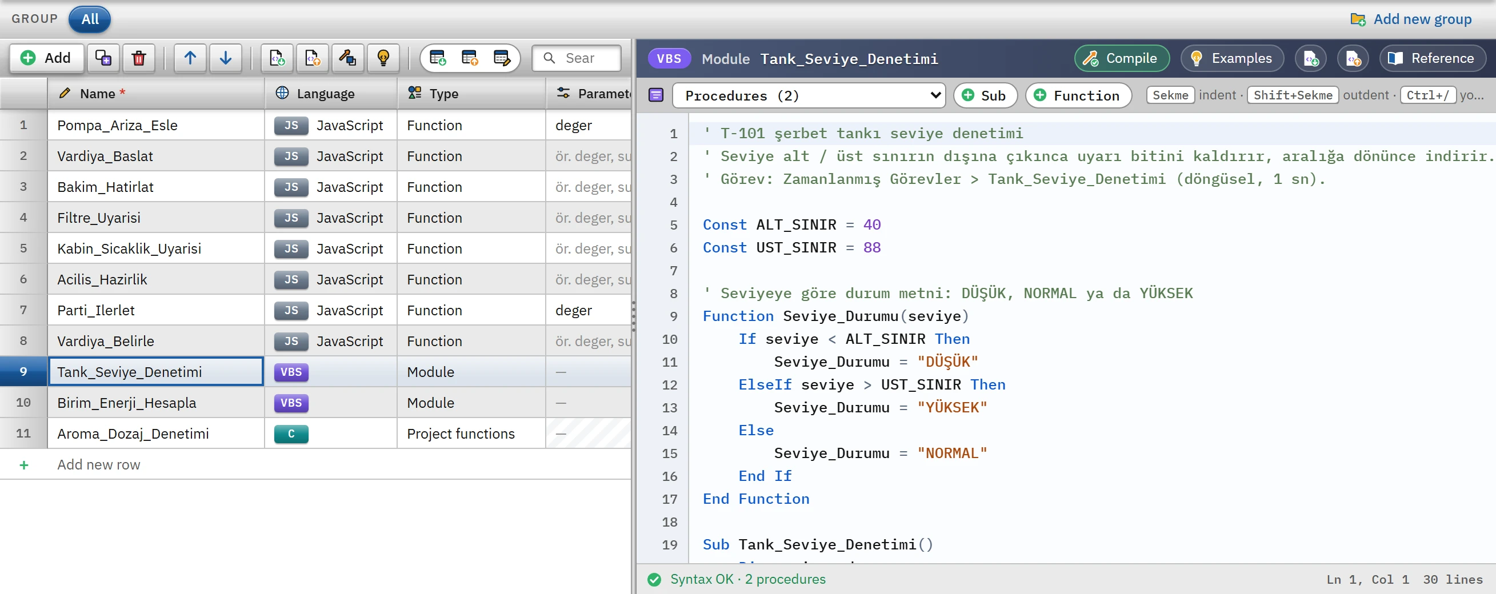Click the Compile button
This screenshot has width=1496, height=594.
tap(1121, 58)
